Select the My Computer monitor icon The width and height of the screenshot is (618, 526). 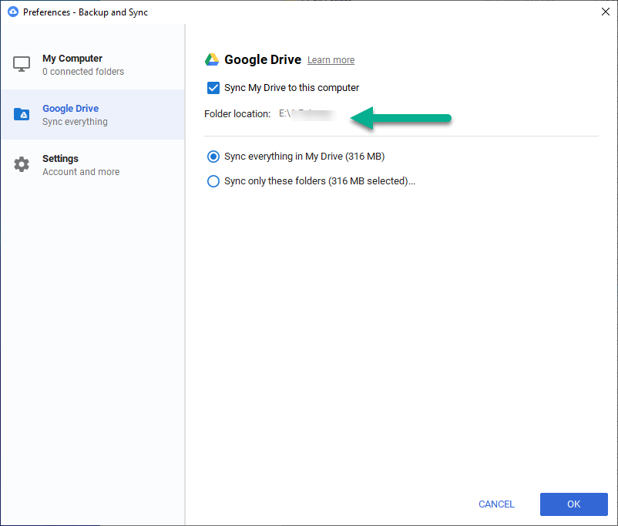click(x=22, y=64)
